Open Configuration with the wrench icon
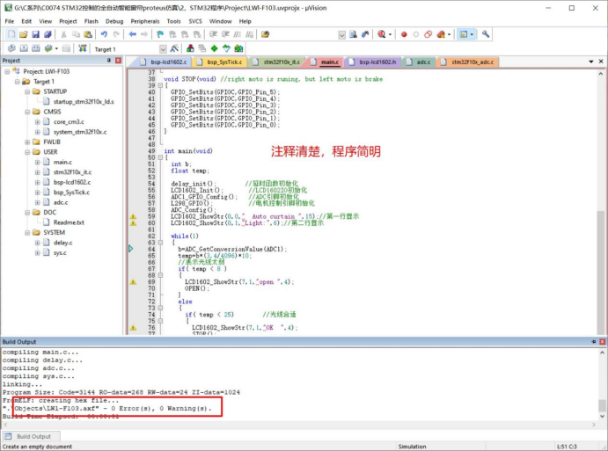 tap(486, 34)
